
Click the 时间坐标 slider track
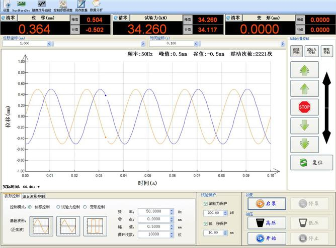point(239,44)
